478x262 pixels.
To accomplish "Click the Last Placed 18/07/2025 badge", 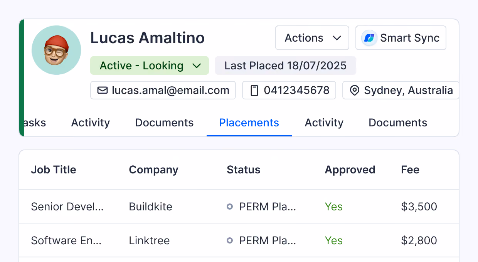I will [x=286, y=65].
